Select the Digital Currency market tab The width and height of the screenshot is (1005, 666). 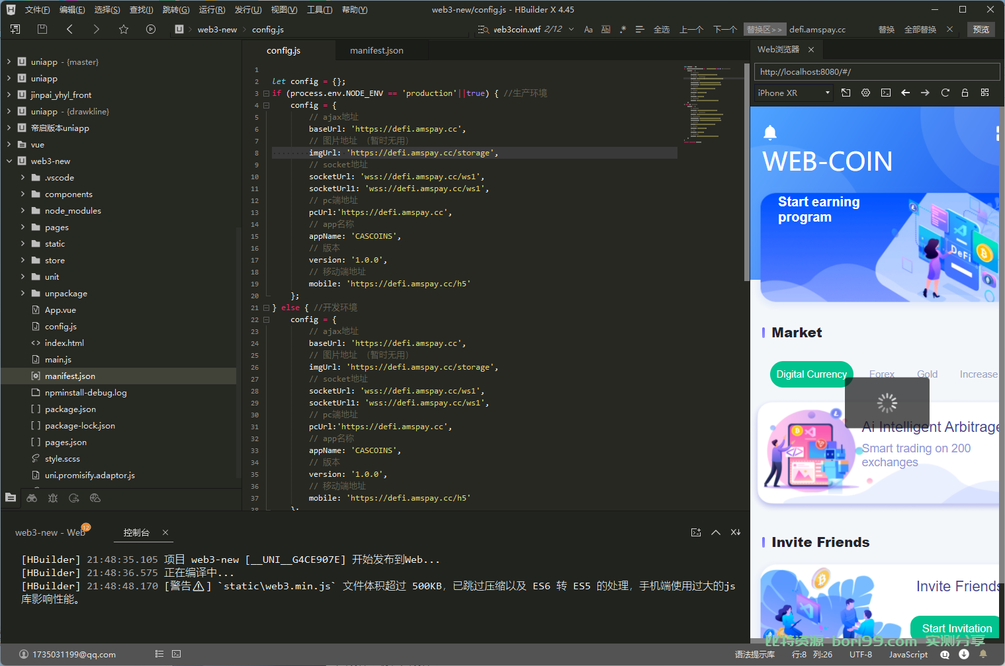point(811,374)
